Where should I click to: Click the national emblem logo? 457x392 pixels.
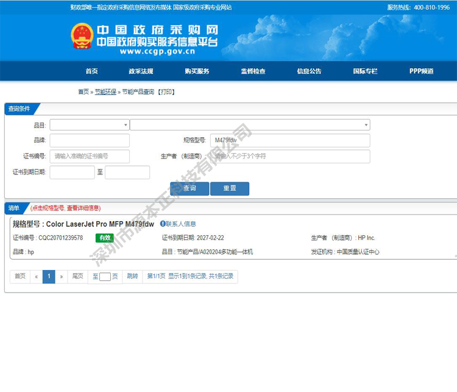tap(82, 36)
